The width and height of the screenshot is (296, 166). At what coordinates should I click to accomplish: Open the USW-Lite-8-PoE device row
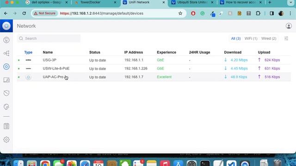pyautogui.click(x=154, y=69)
